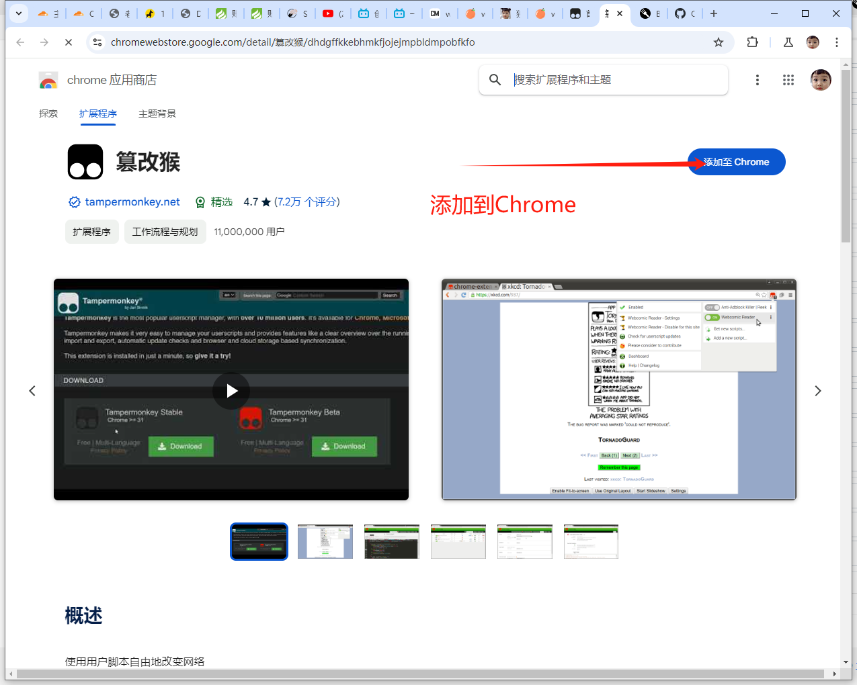Play the Tampermonkey preview video
Image resolution: width=857 pixels, height=685 pixels.
point(231,391)
